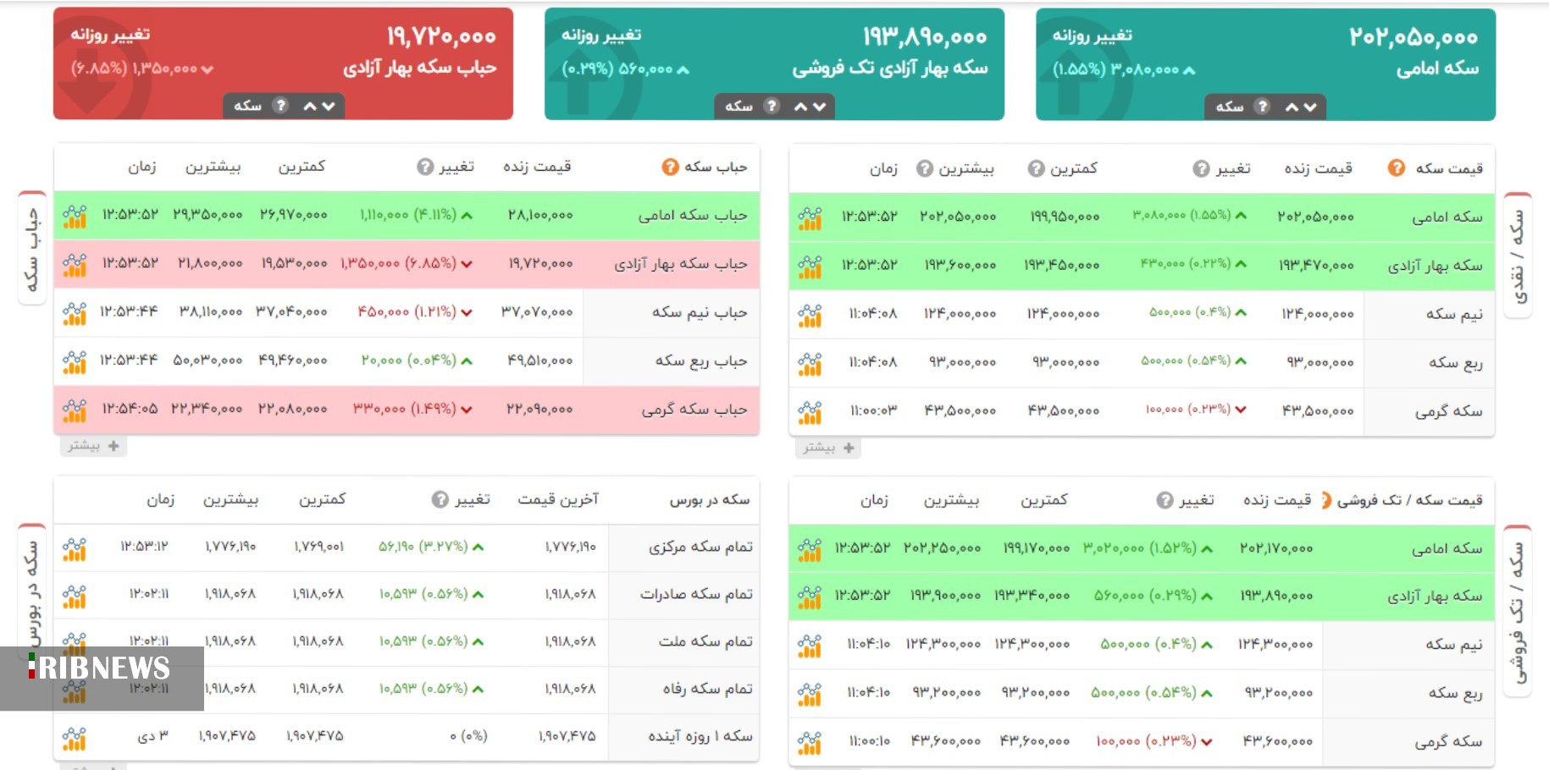Open chart icon for حباب سکه بهار آزادی row
The width and height of the screenshot is (1549, 770).
[x=75, y=265]
